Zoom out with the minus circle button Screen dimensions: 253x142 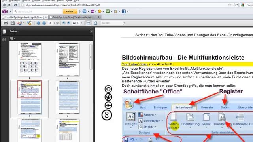pyautogui.click(x=64, y=23)
